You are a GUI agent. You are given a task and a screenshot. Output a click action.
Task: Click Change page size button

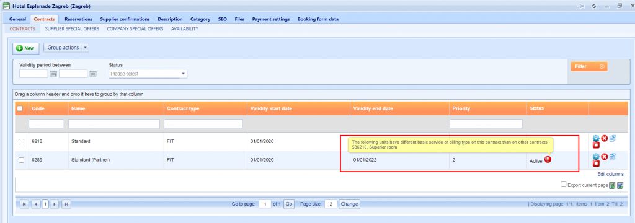(x=349, y=204)
